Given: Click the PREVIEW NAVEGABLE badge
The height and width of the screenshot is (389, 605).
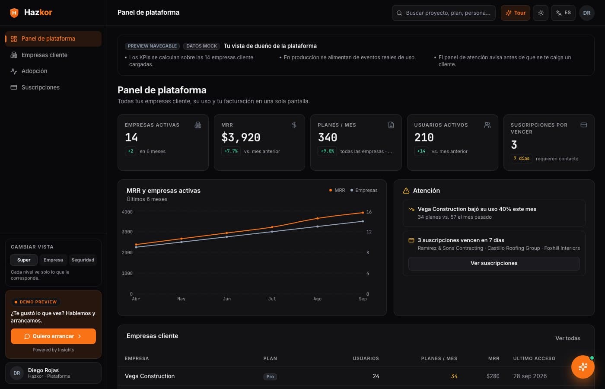Looking at the screenshot, I should click(152, 46).
